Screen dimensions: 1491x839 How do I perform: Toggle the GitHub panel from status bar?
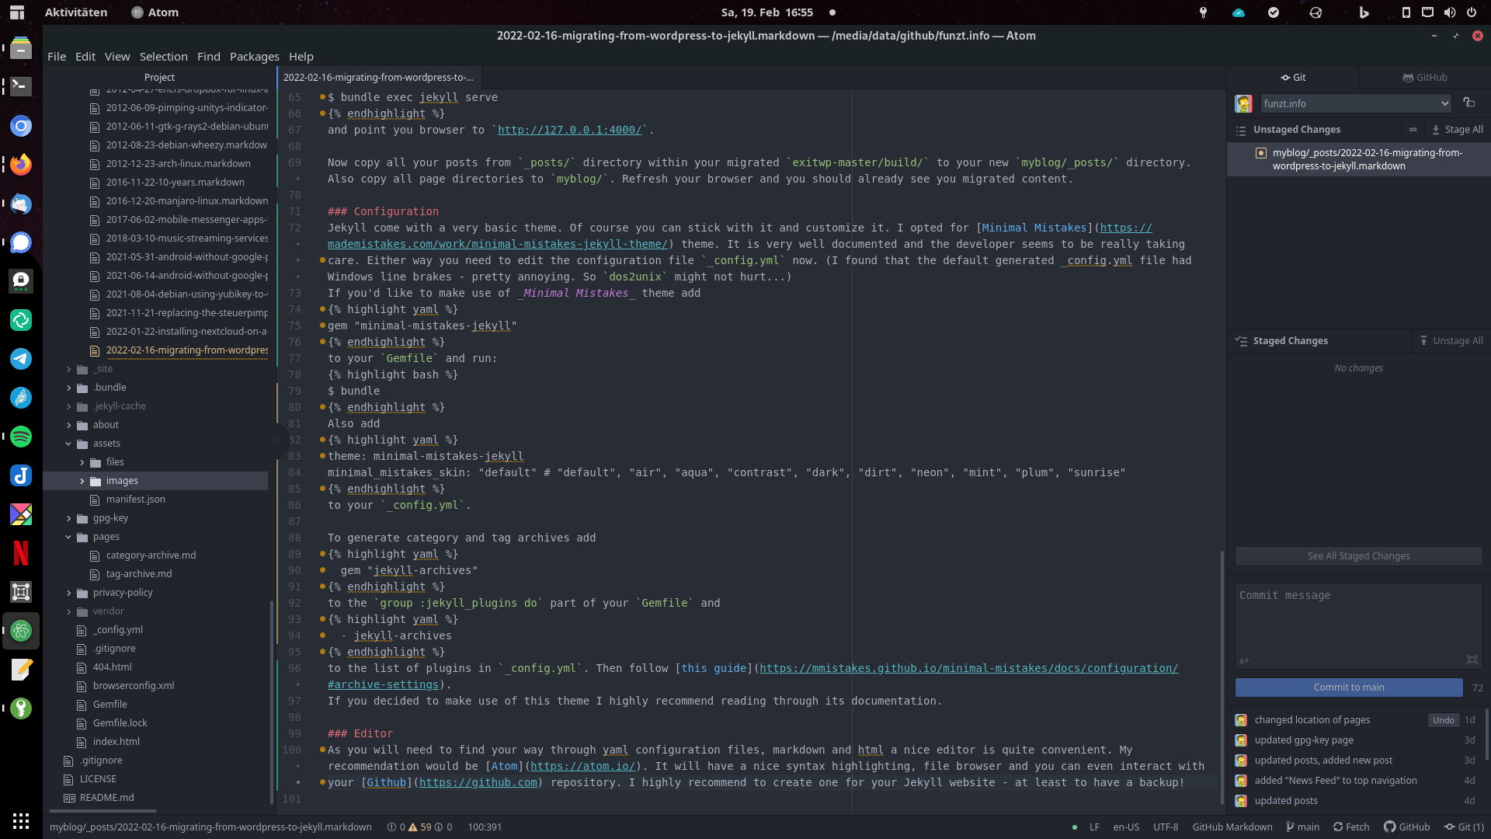pos(1406,827)
